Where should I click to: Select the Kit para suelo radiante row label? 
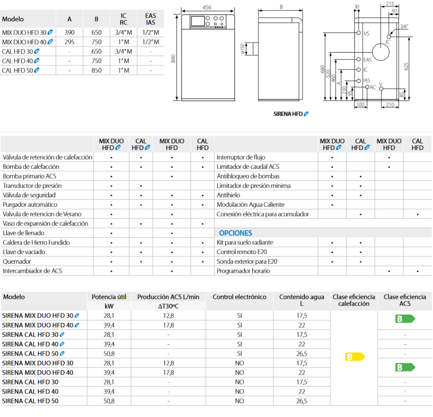(245, 243)
